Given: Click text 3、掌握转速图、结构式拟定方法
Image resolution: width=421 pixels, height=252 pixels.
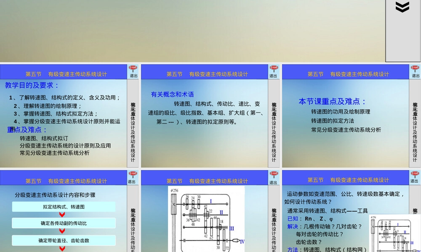Looking at the screenshot, I should click(x=56, y=114).
